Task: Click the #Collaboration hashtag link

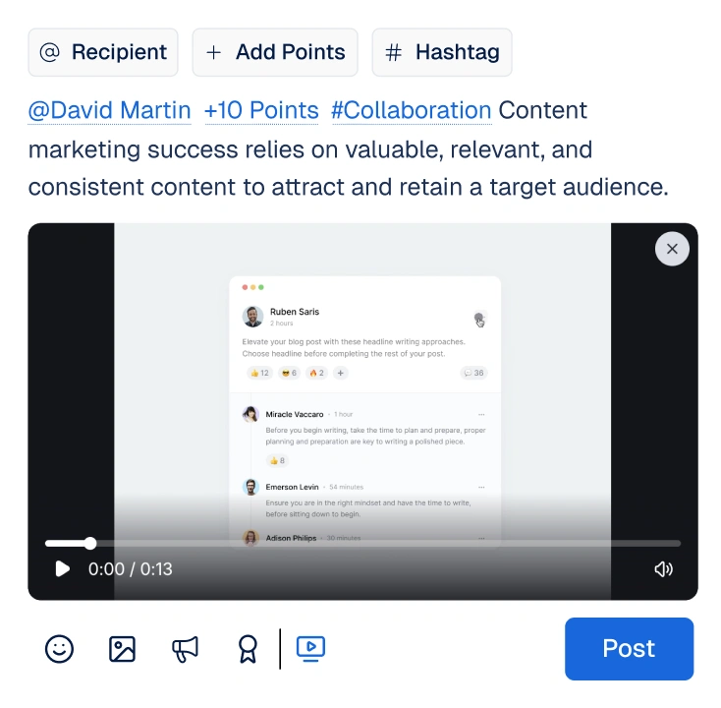Action: 412,110
